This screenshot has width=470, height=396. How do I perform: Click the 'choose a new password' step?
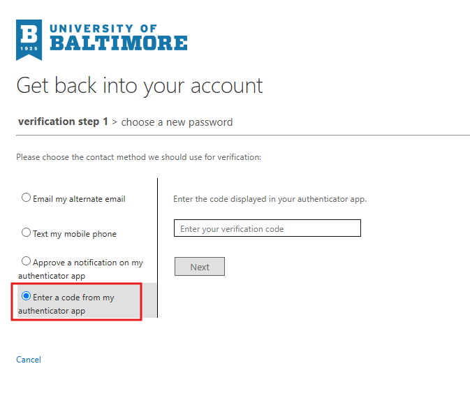point(177,122)
